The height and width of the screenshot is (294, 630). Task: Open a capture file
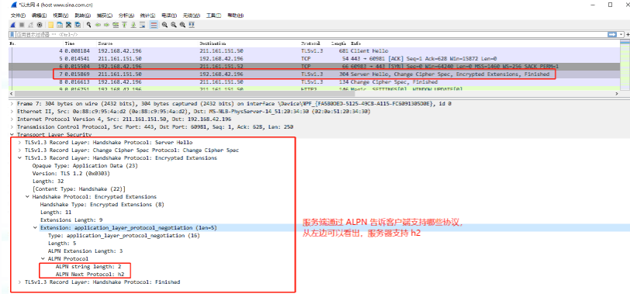(50, 25)
